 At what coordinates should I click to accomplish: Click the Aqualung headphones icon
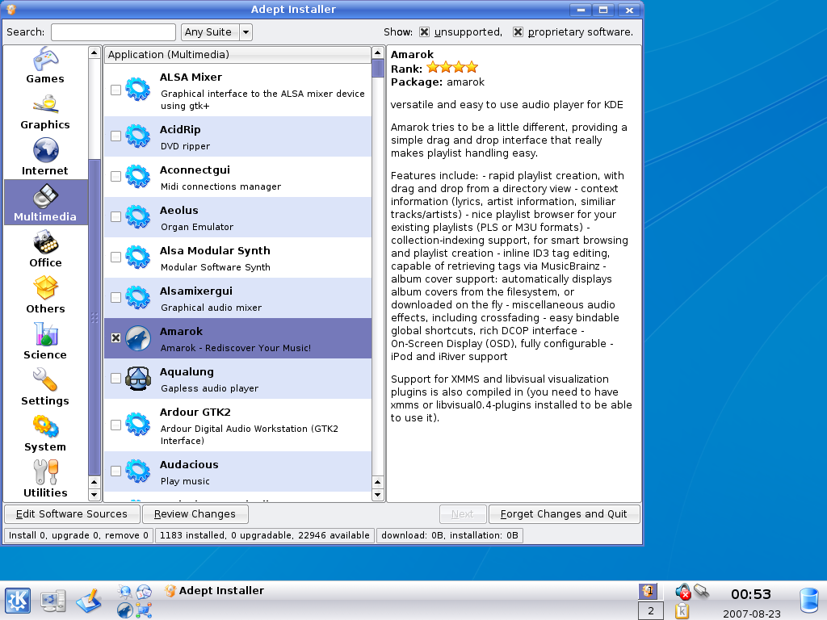point(138,379)
